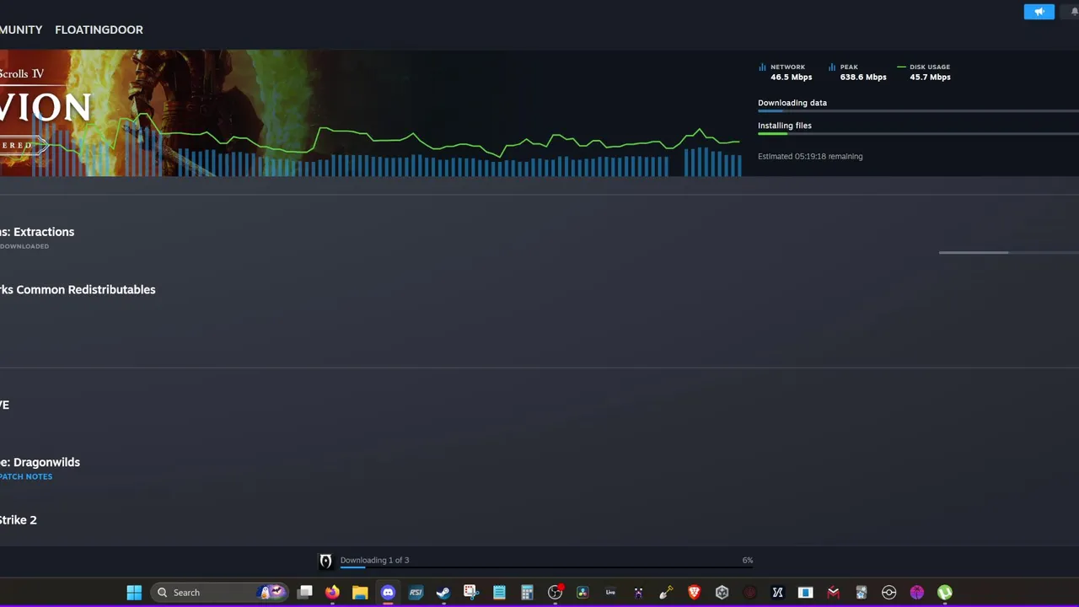
Task: Open the white X-logo app on taskbar
Action: pyautogui.click(x=777, y=593)
